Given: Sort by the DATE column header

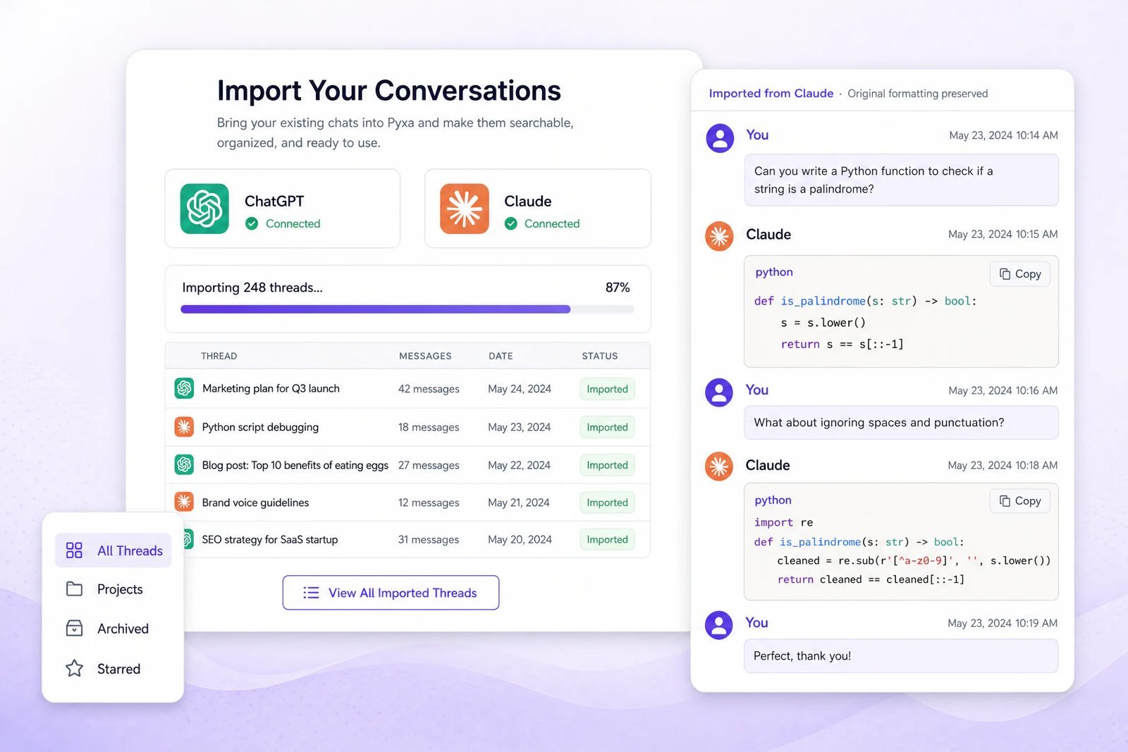Looking at the screenshot, I should click(501, 356).
